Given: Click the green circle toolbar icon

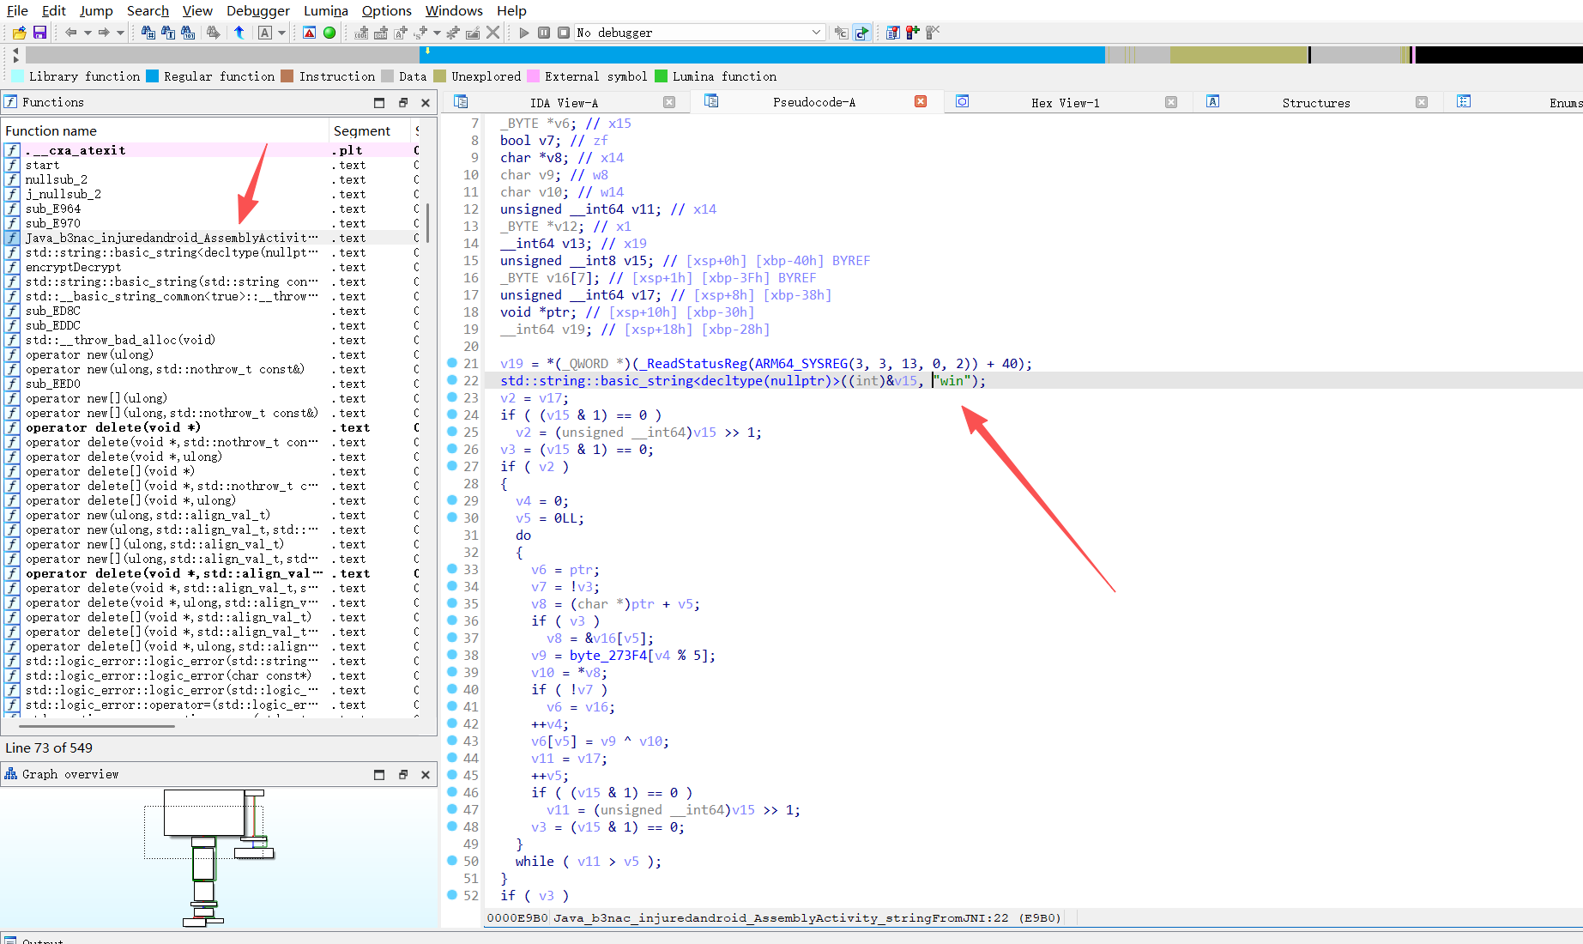Looking at the screenshot, I should pyautogui.click(x=329, y=33).
